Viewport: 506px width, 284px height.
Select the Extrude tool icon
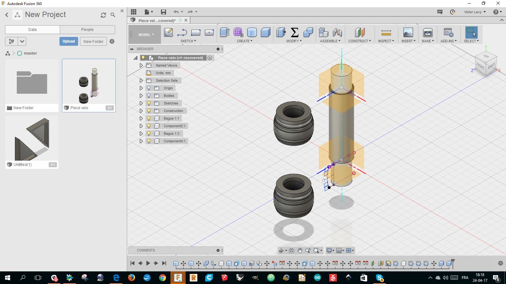(x=225, y=33)
